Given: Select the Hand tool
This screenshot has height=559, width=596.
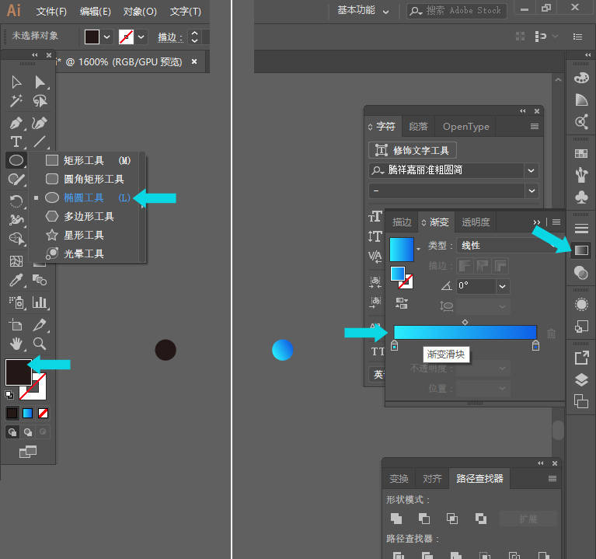Looking at the screenshot, I should point(16,344).
